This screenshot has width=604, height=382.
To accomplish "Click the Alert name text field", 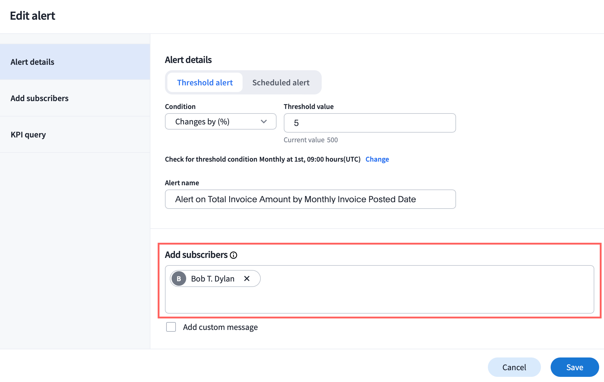I will pyautogui.click(x=310, y=199).
